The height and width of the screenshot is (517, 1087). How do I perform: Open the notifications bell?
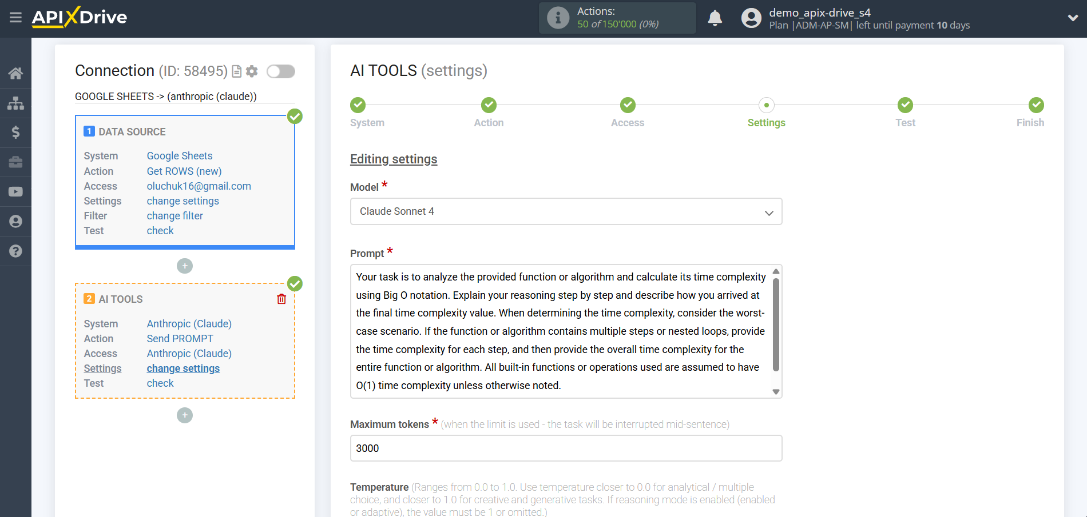click(715, 18)
